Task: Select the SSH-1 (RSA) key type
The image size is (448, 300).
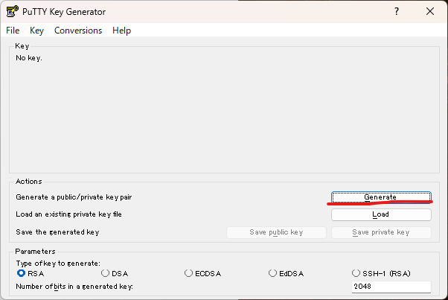Action: point(356,273)
